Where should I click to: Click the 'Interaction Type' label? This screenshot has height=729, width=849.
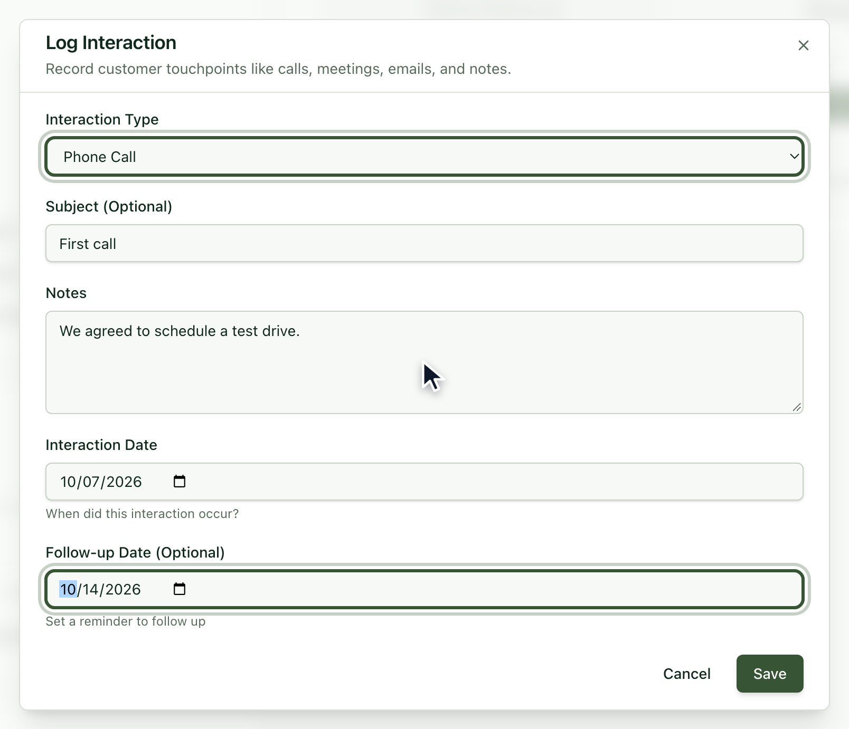point(102,120)
